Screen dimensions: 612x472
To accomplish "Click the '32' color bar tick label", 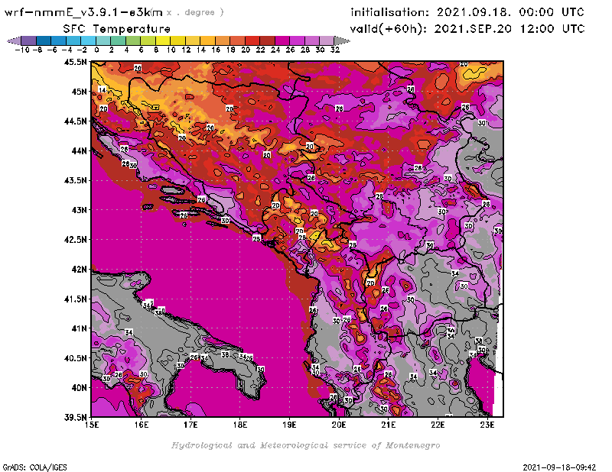I will click(335, 50).
